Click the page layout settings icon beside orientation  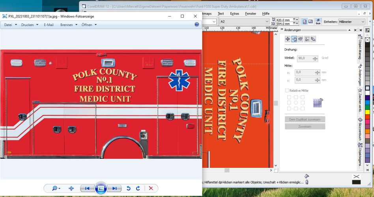click(x=318, y=22)
